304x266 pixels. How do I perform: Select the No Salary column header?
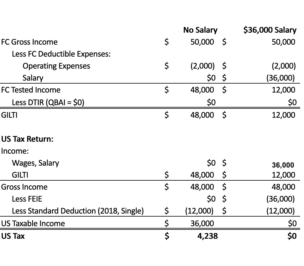(x=200, y=30)
